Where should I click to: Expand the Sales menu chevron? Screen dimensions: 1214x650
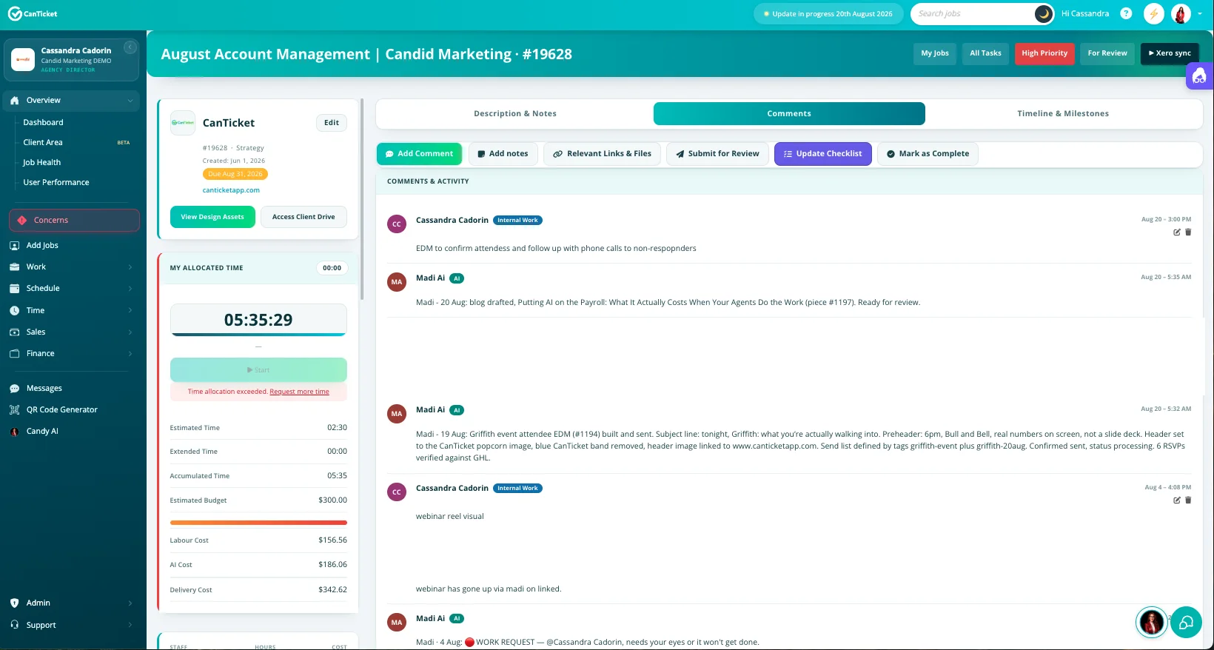coord(130,332)
